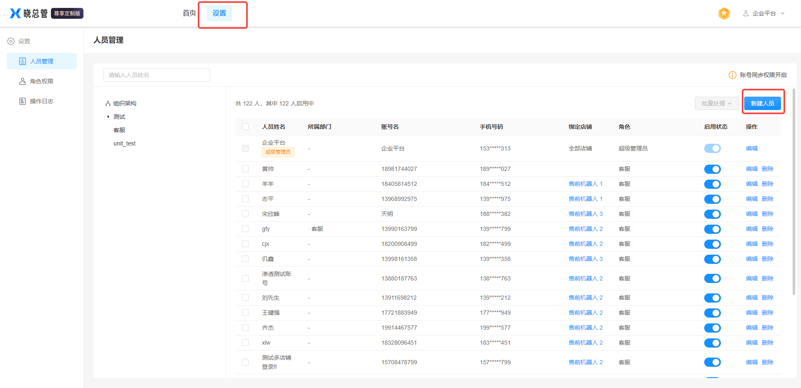Open 售前机器人 2 link in gfy row
The image size is (801, 388).
[586, 229]
